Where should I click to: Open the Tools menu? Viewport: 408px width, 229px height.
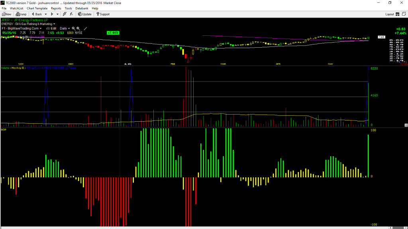point(68,8)
